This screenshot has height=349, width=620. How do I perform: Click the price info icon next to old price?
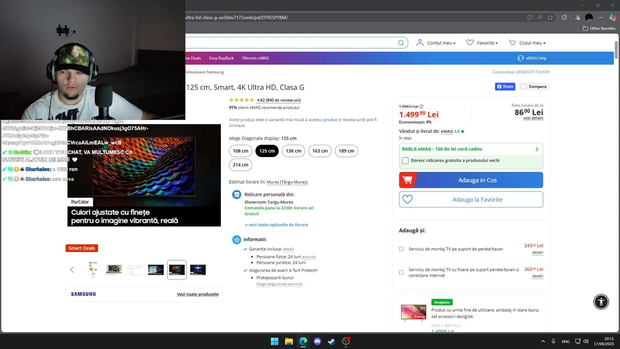(421, 107)
